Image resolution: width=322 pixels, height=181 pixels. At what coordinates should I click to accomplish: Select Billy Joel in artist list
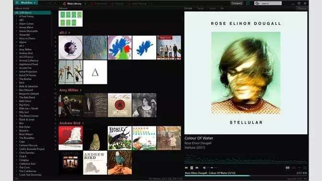[24, 112]
